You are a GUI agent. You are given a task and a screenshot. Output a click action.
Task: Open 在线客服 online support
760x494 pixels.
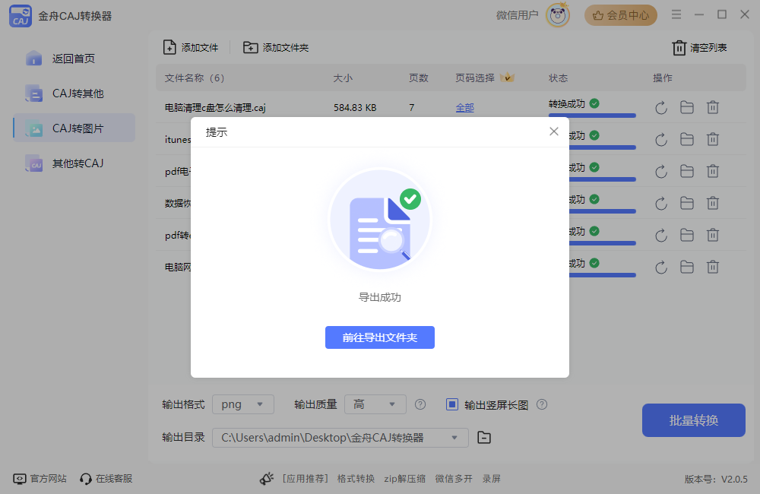coord(106,479)
